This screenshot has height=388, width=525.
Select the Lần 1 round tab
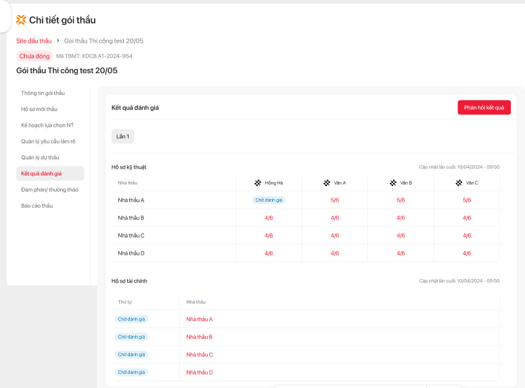122,136
